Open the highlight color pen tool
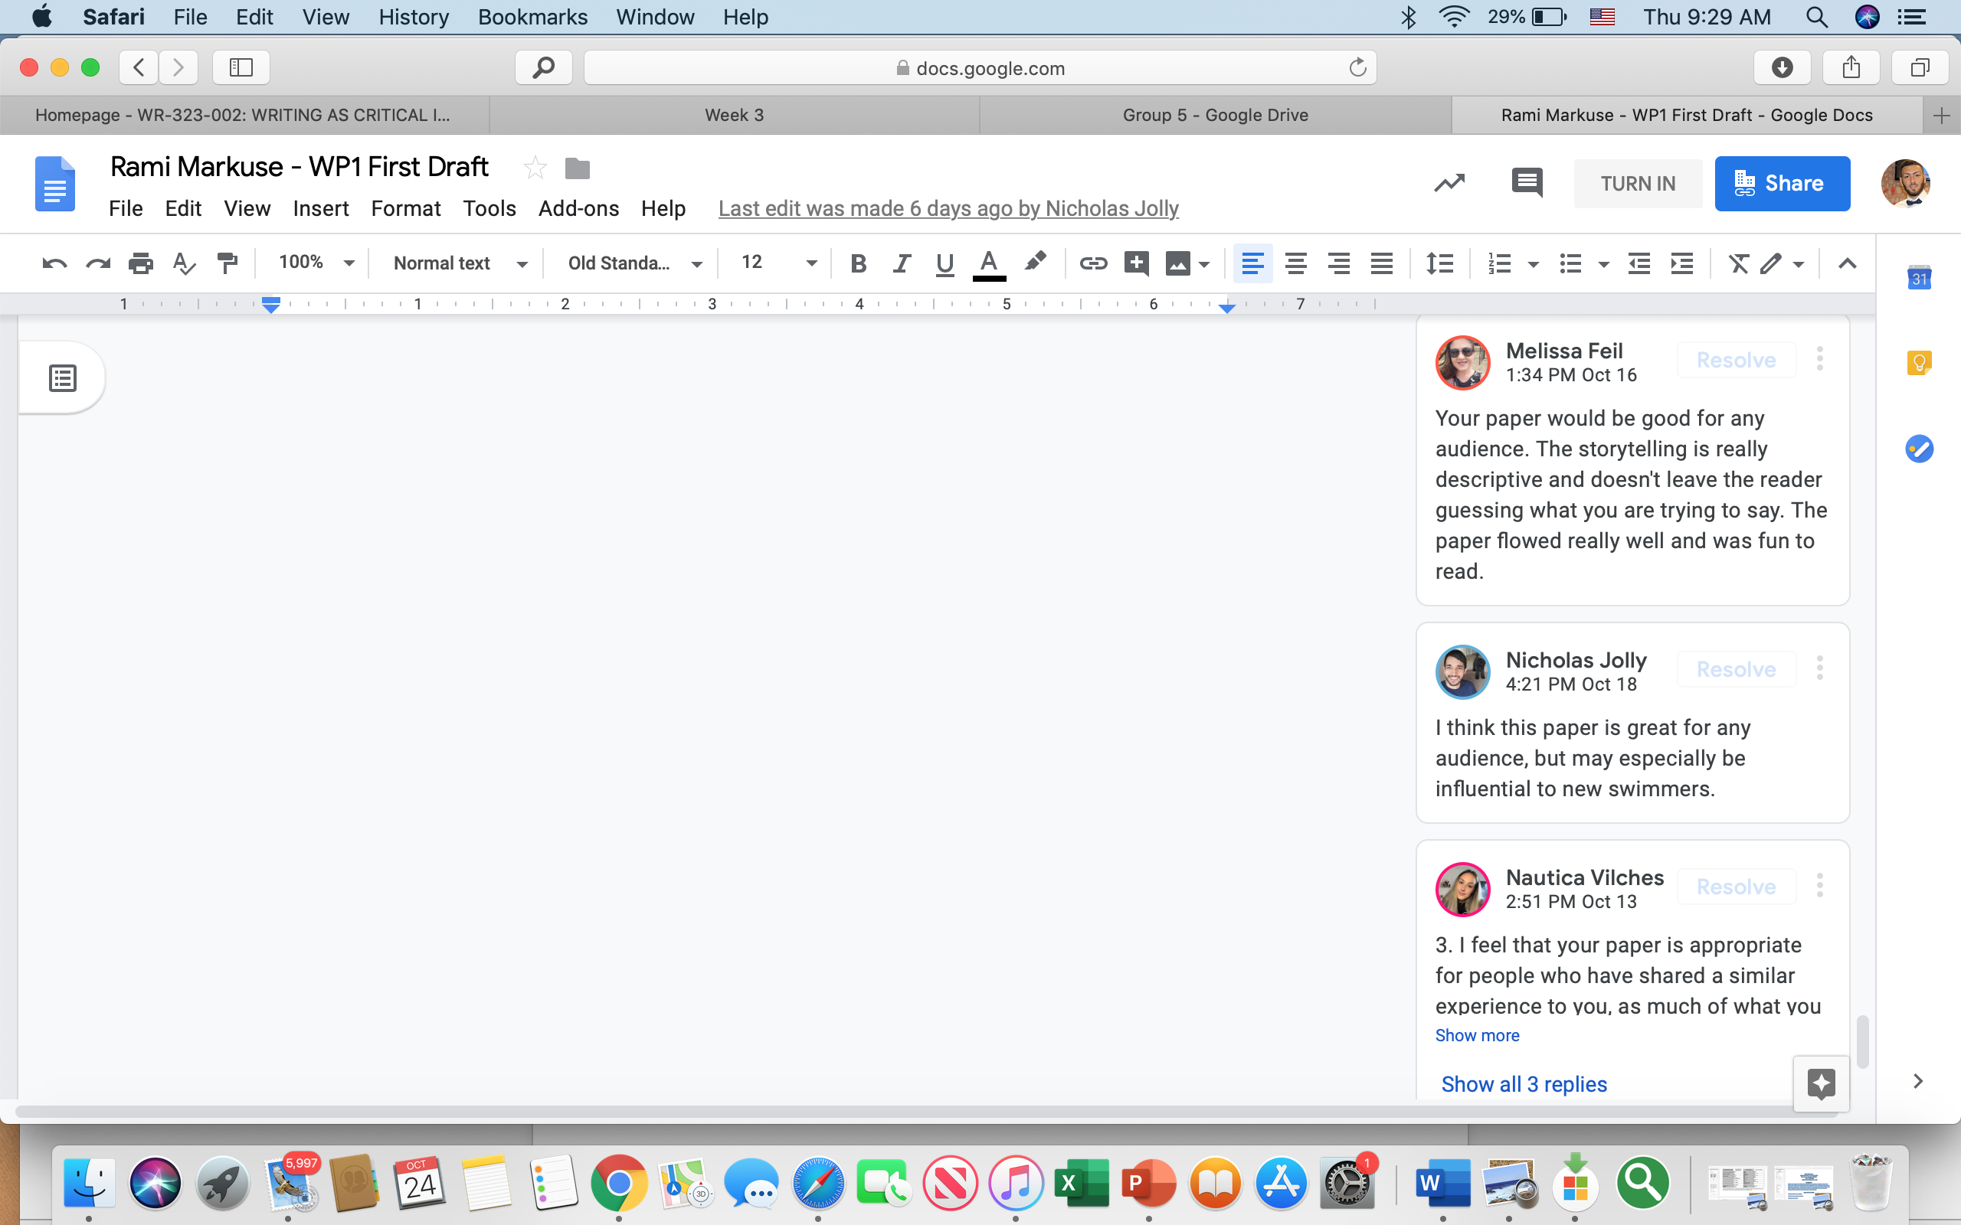Screen dimensions: 1961x1225 (1035, 263)
